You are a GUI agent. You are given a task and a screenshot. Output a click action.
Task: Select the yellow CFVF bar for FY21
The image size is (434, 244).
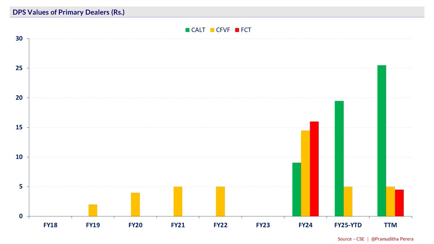coord(178,202)
